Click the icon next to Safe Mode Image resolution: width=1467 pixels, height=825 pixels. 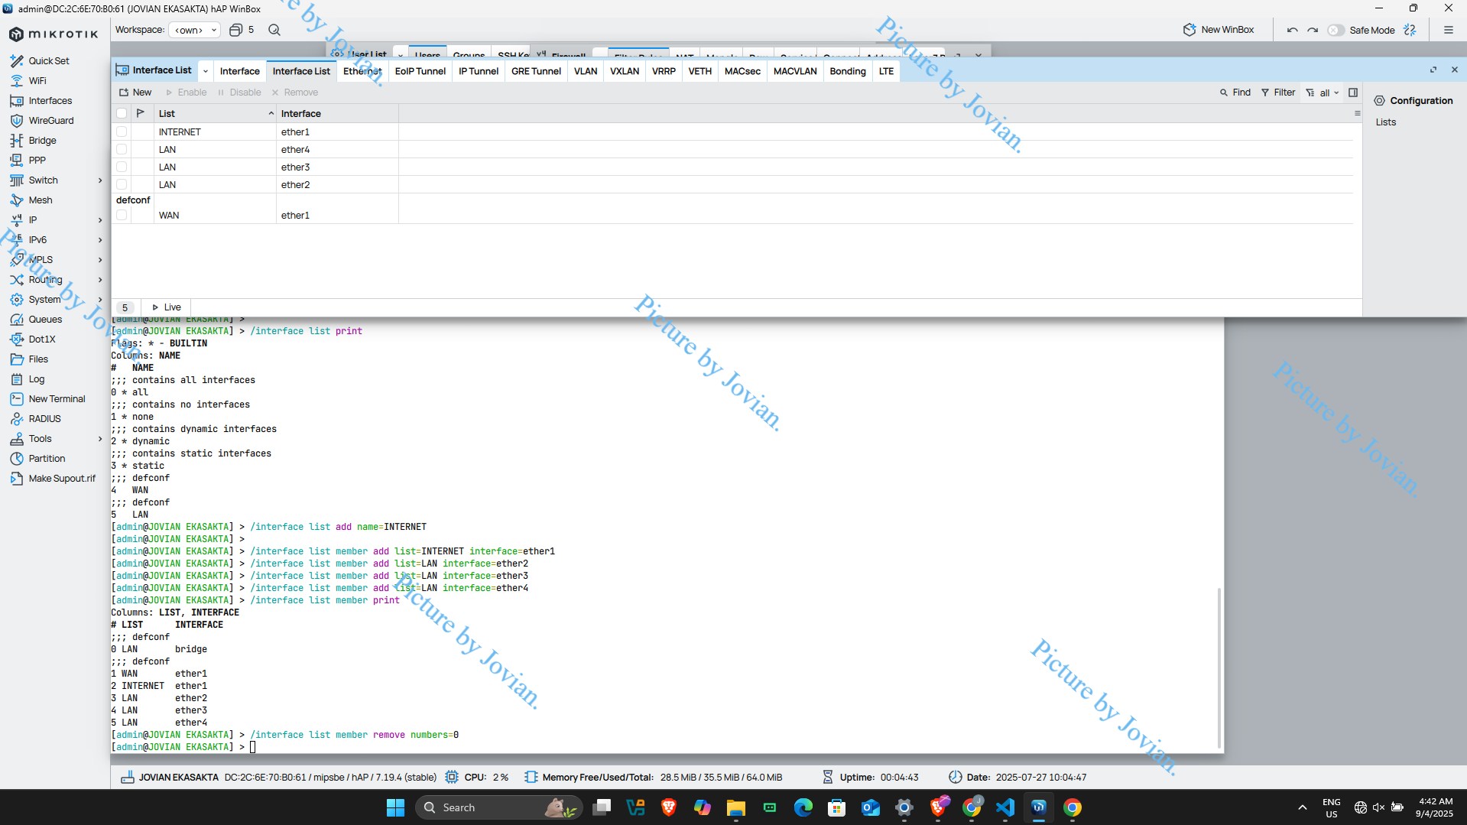tap(1410, 30)
